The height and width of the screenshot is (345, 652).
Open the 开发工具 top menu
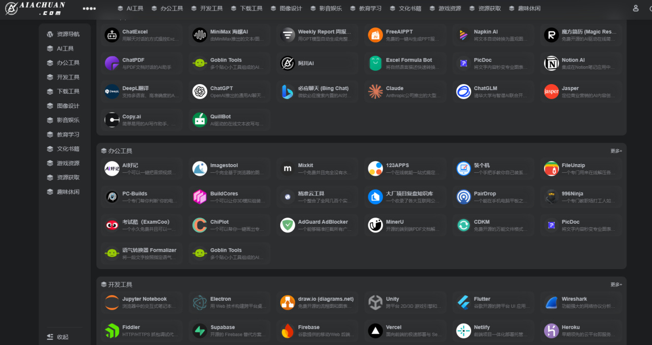tap(207, 9)
